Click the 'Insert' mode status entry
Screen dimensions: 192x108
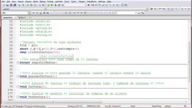133,106
